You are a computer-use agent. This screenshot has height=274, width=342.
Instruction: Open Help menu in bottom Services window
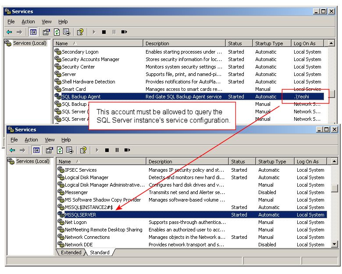(66, 140)
